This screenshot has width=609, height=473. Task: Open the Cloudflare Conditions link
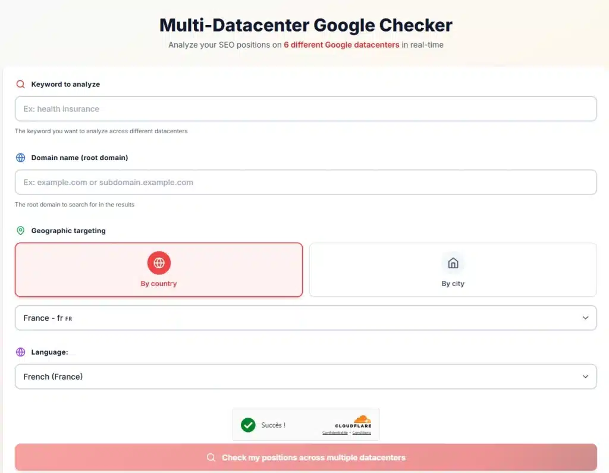pyautogui.click(x=362, y=433)
